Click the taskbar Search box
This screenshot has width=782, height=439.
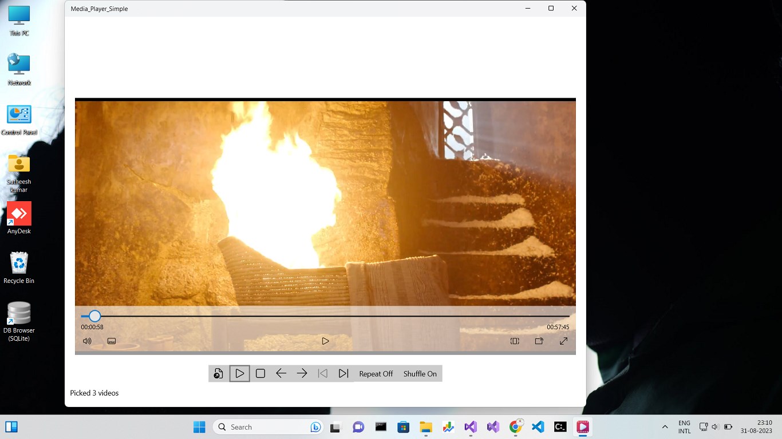click(x=268, y=427)
